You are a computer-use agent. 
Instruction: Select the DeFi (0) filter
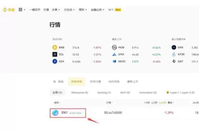tap(125, 93)
